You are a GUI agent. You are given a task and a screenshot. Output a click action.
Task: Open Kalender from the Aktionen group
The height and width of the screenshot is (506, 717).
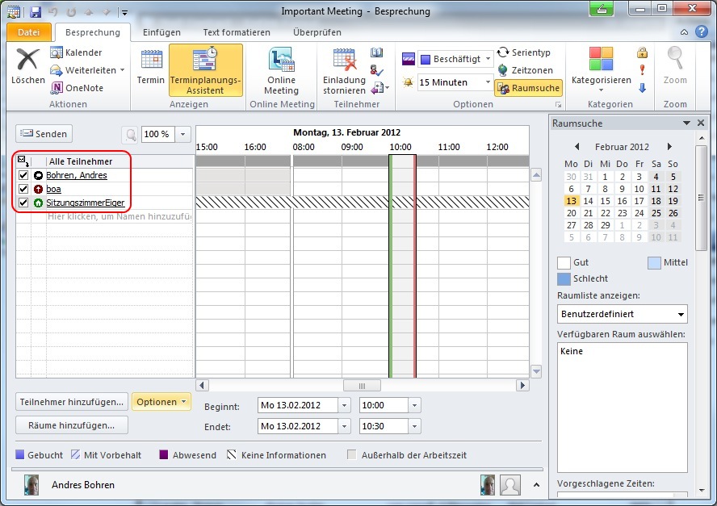(x=76, y=52)
